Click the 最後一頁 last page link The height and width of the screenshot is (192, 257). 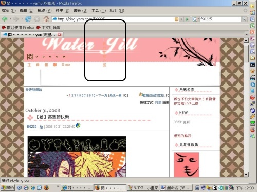pos(116,95)
